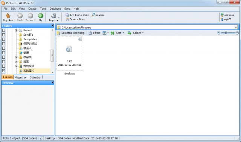This screenshot has width=241, height=142.
Task: Increase thumbnail size with plus button
Action: [237, 33]
